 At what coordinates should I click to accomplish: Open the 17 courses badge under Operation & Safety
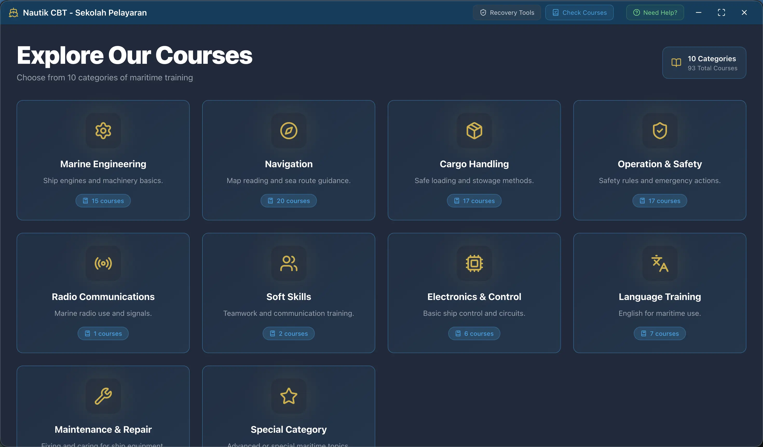660,201
